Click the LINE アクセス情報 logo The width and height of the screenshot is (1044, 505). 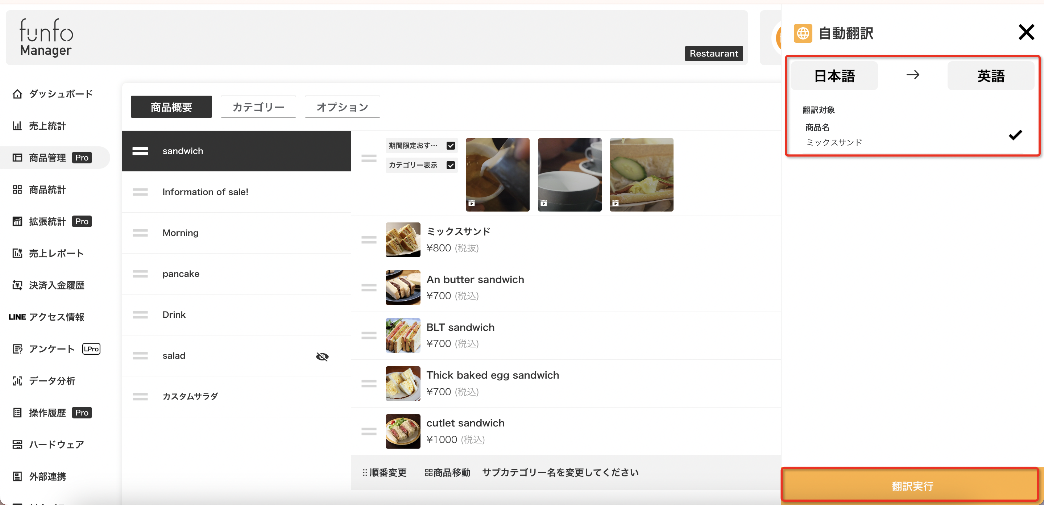coord(17,317)
